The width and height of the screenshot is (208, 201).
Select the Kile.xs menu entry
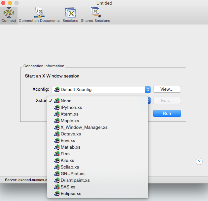click(98, 160)
